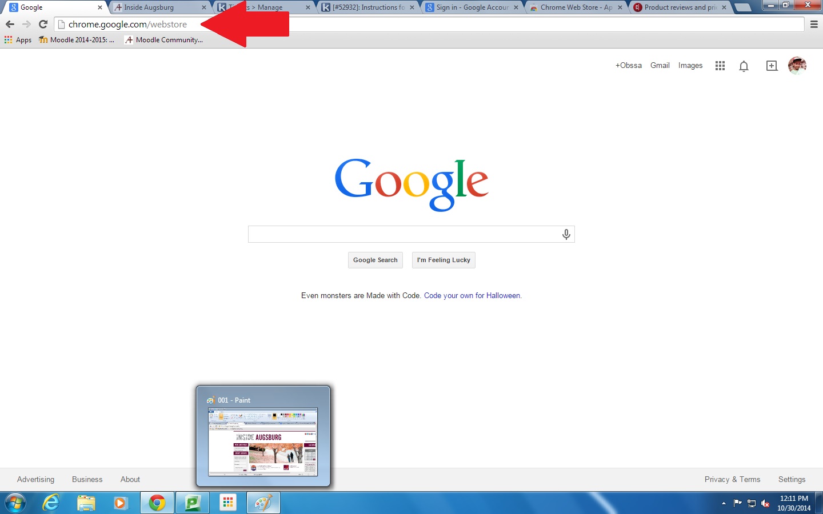Click the network tray icon

tap(752, 503)
